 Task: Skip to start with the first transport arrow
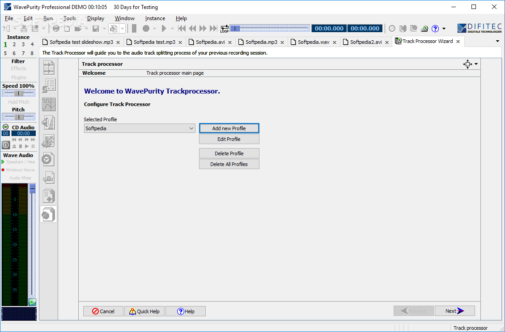point(182,29)
